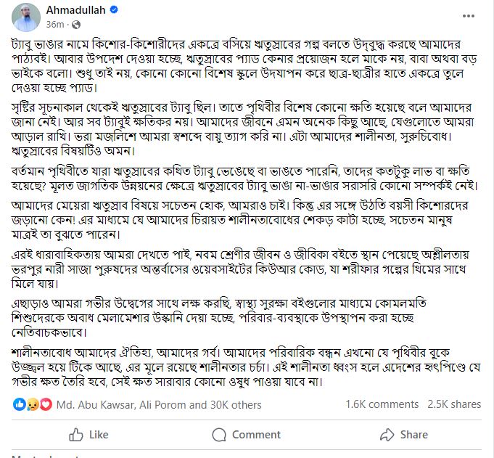Image resolution: width=494 pixels, height=458 pixels.
Task: Click the Comment speech bubble icon
Action: [x=220, y=435]
